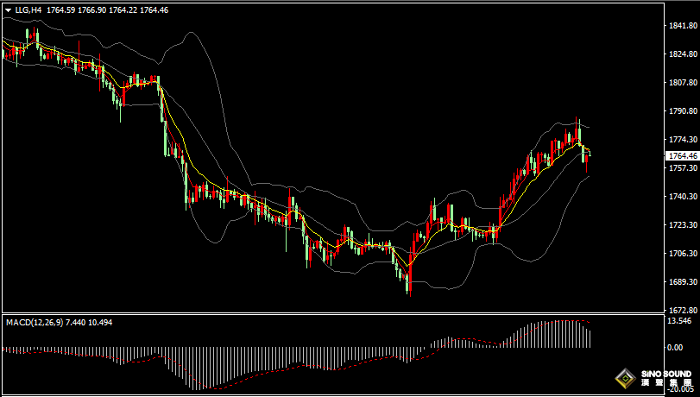
Task: Click the 0.00 level on MACD scale
Action: [x=676, y=347]
